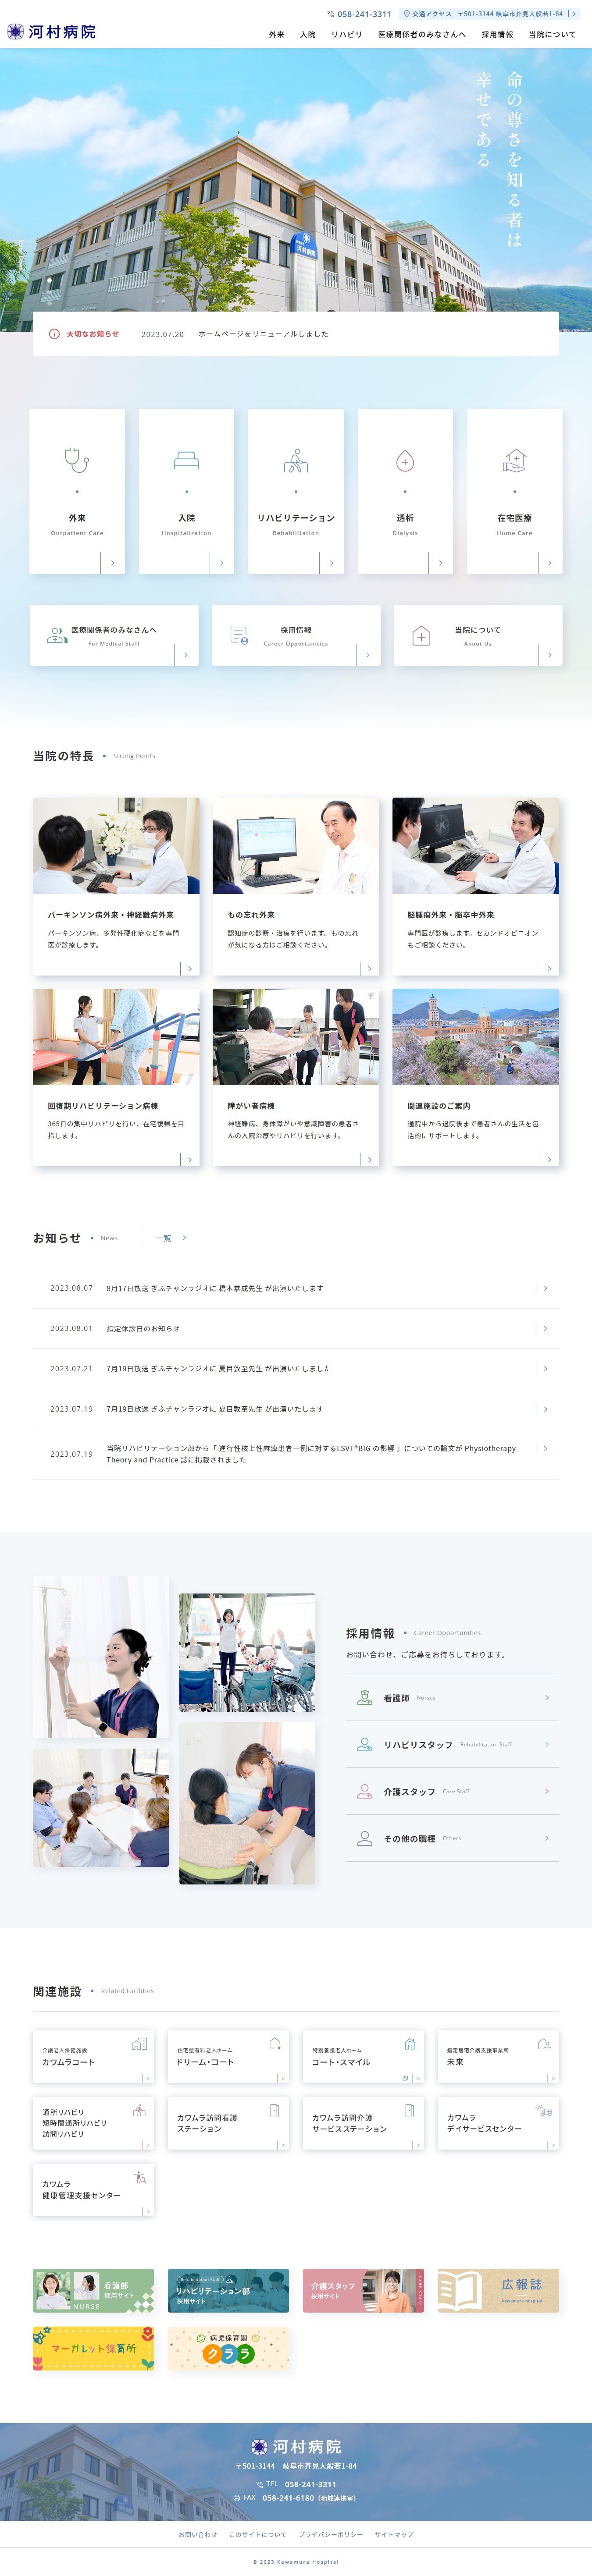Click the 河村病院 logo in the header

click(52, 32)
